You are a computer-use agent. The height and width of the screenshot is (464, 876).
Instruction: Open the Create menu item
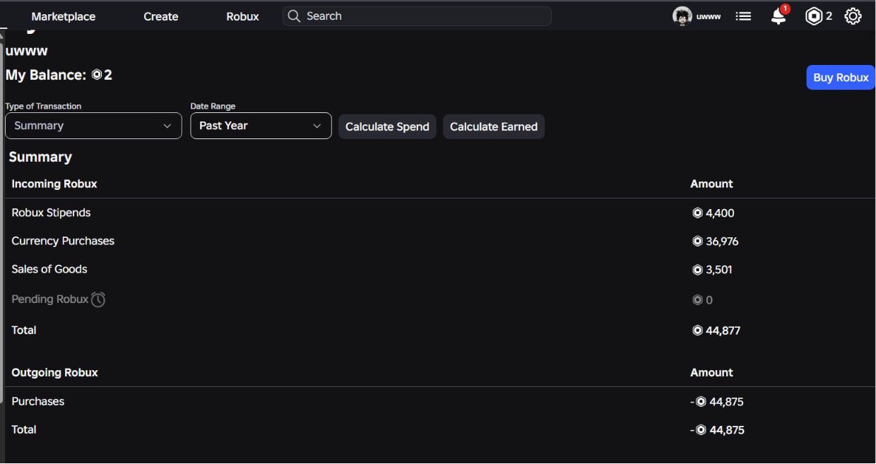161,16
